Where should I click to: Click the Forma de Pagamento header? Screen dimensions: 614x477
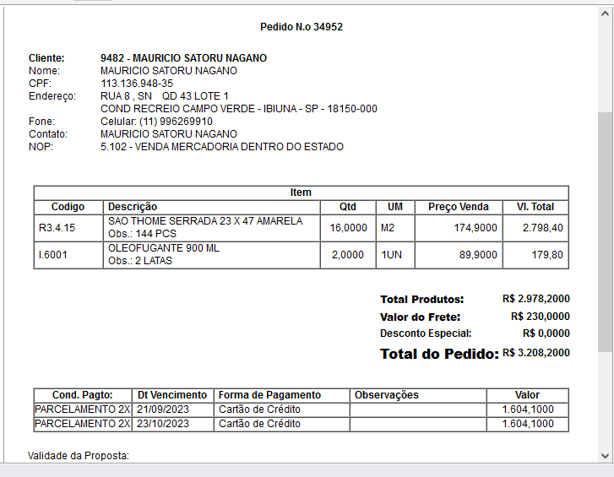269,395
